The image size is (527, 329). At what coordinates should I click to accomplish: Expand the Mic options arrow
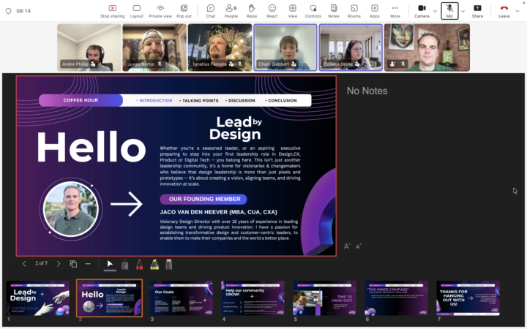(463, 11)
